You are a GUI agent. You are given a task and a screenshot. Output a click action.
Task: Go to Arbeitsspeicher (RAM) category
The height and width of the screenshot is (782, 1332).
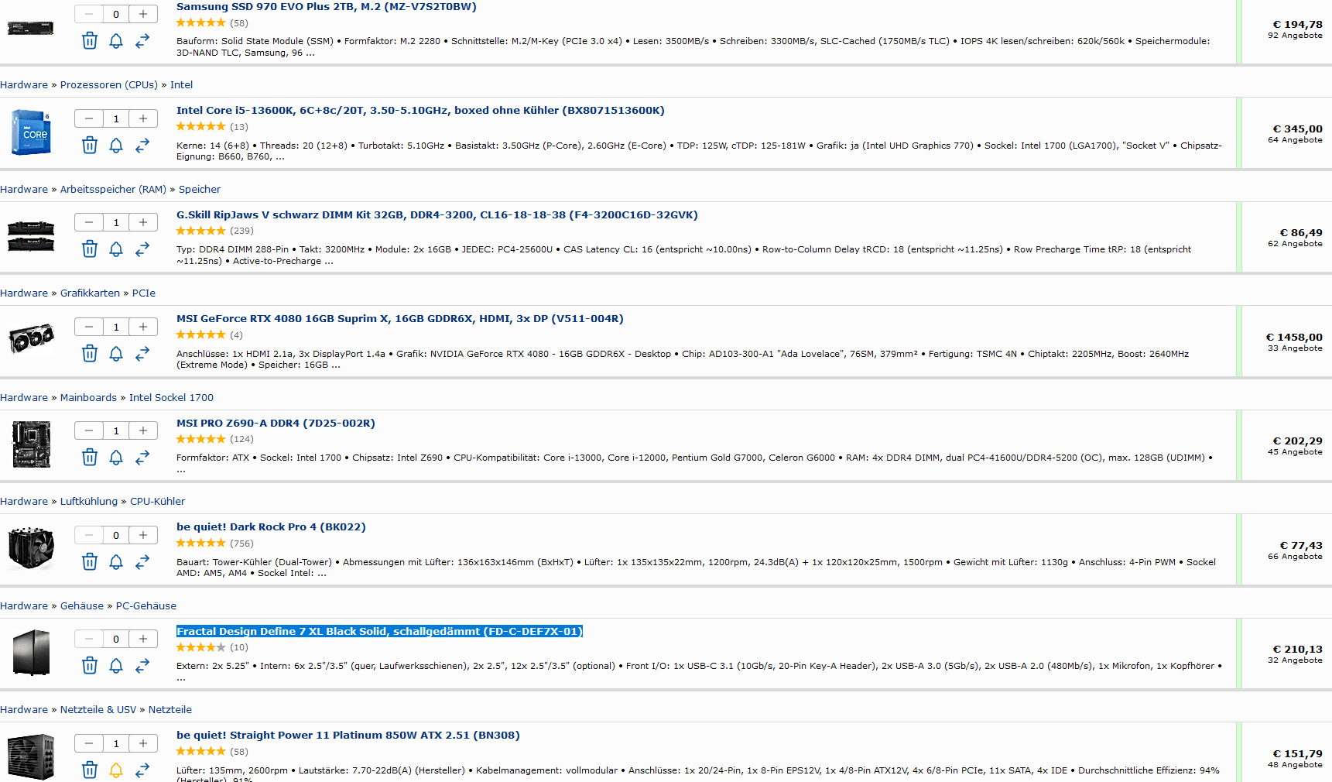tap(113, 190)
